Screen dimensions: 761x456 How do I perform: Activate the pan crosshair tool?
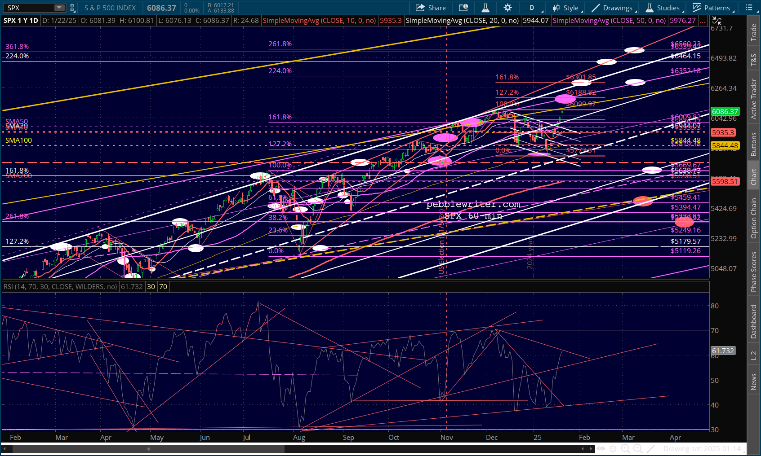pyautogui.click(x=613, y=448)
